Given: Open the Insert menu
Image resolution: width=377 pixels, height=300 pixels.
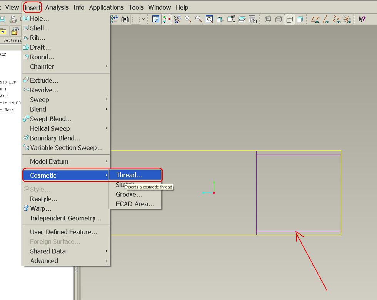Looking at the screenshot, I should tap(33, 7).
